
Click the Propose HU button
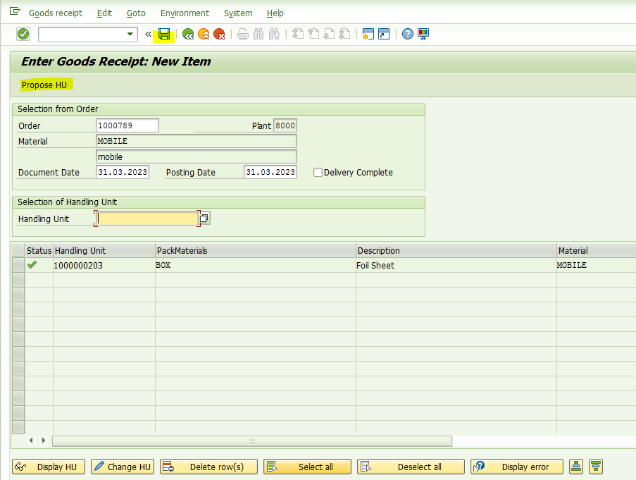click(44, 85)
